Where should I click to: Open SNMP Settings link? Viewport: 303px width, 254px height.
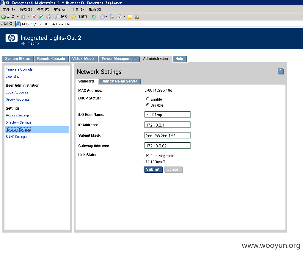coord(16,137)
